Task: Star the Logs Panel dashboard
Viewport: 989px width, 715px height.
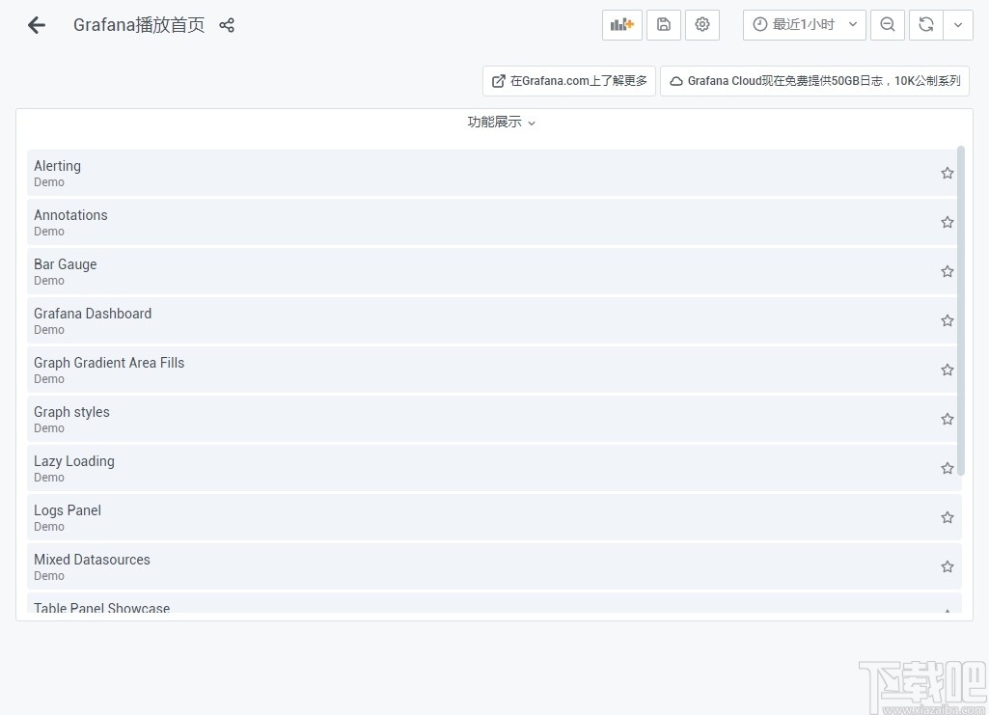Action: point(947,517)
